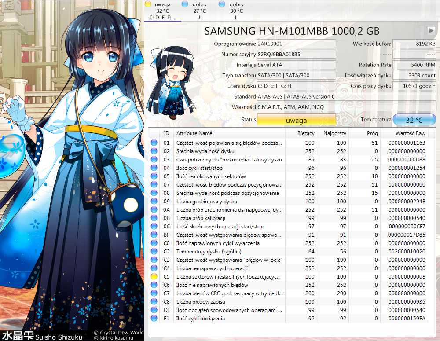Click the blue status icon of the J: tab
The image size is (440, 341).
pos(185,4)
